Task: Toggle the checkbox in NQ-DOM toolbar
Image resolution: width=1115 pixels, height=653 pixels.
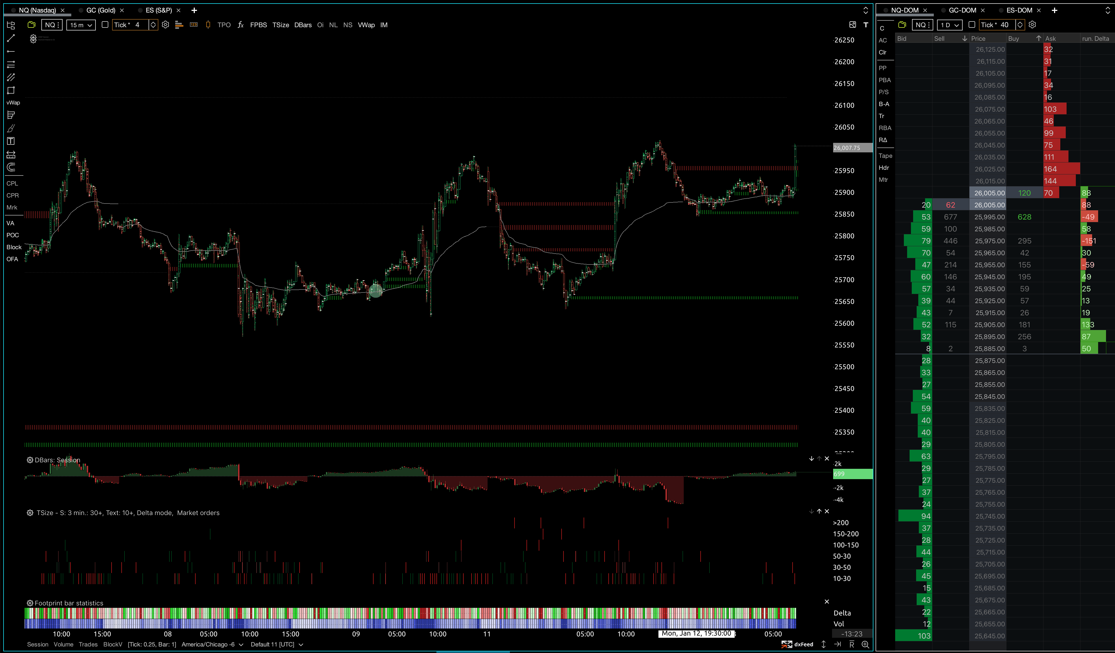Action: click(x=972, y=25)
